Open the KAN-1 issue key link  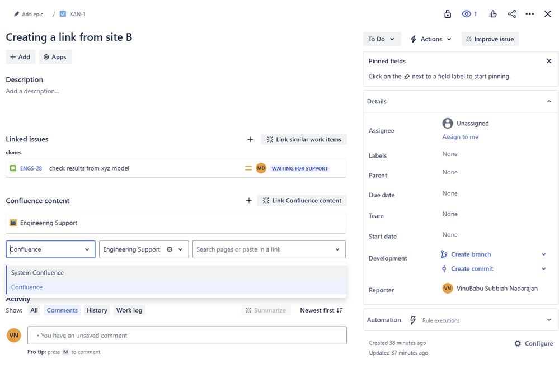click(77, 14)
